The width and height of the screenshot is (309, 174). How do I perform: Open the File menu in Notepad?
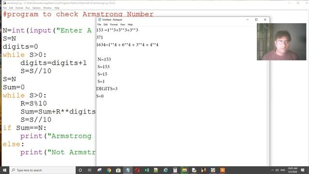[x=99, y=25]
